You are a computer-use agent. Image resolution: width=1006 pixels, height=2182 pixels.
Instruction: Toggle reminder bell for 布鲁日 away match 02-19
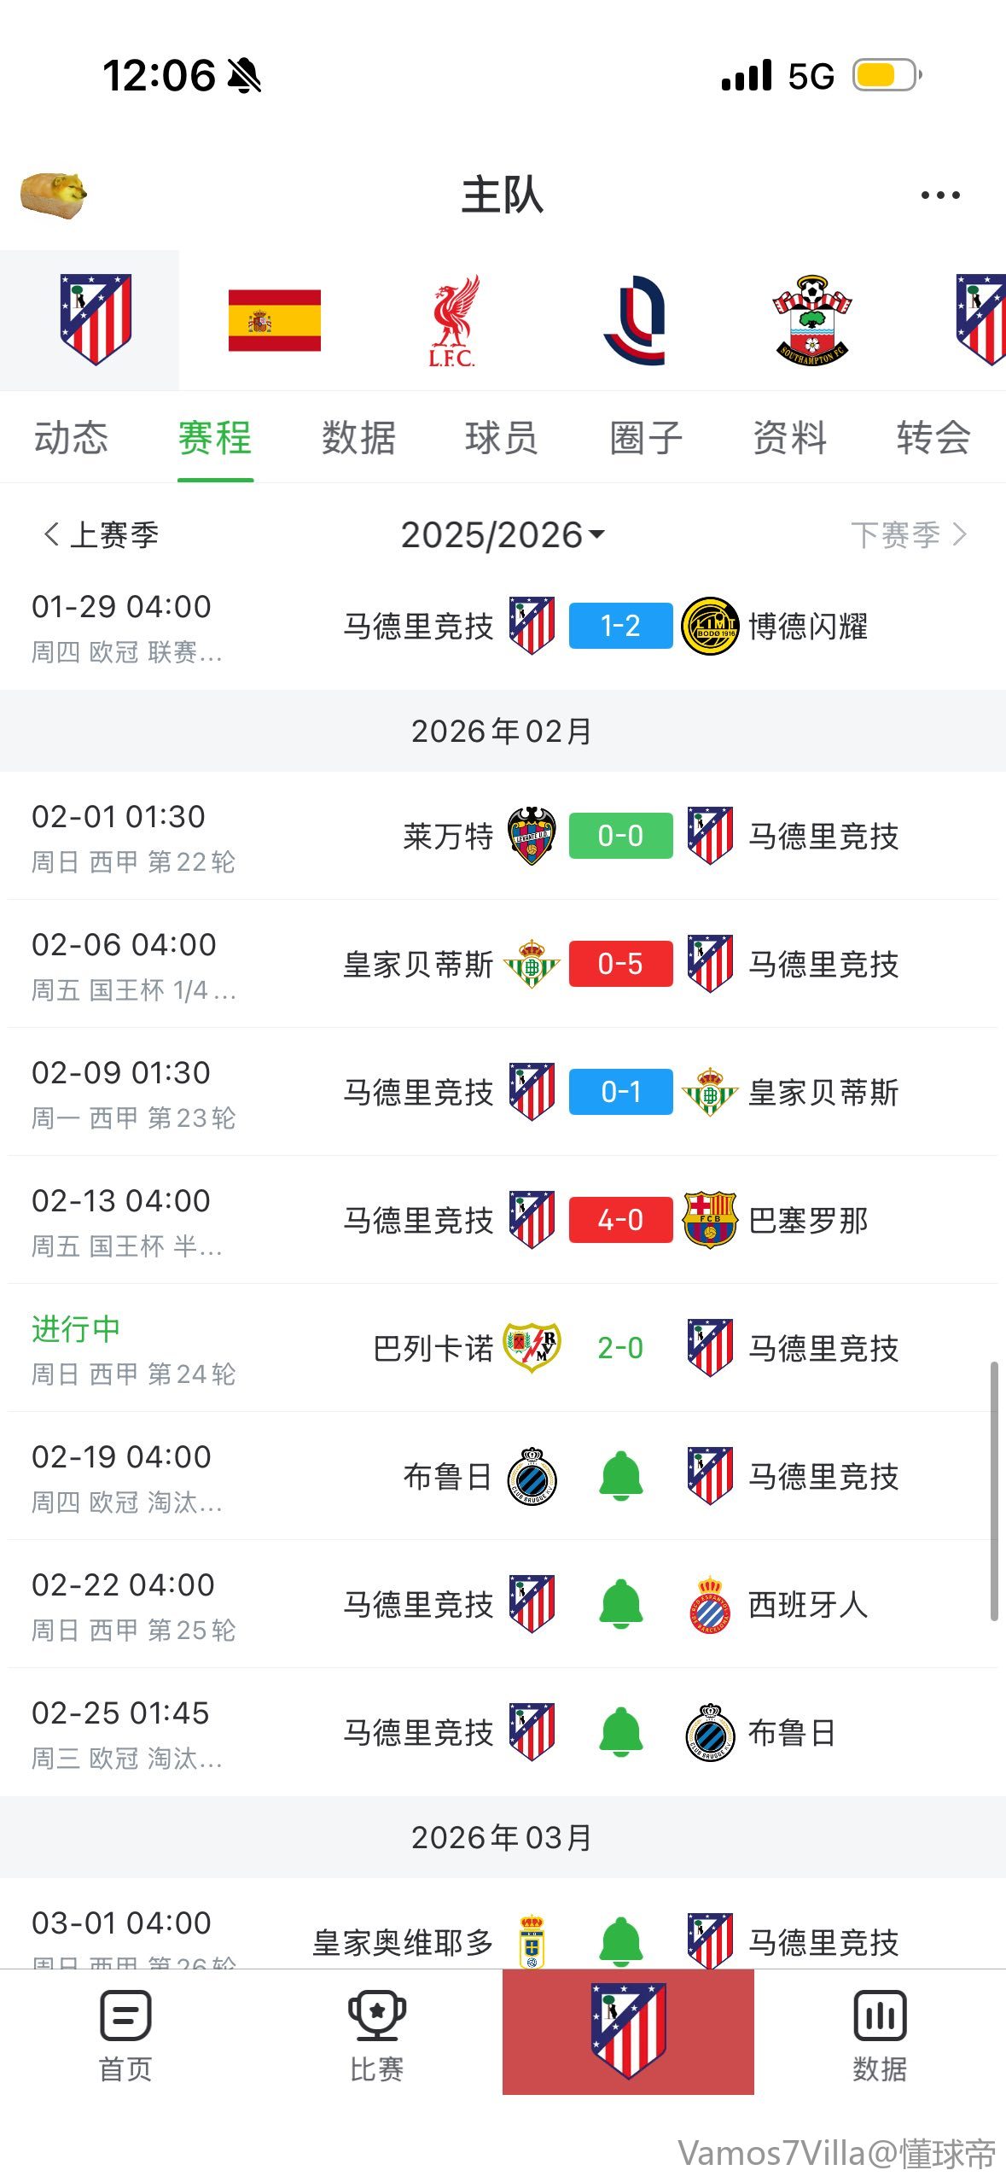click(x=620, y=1476)
